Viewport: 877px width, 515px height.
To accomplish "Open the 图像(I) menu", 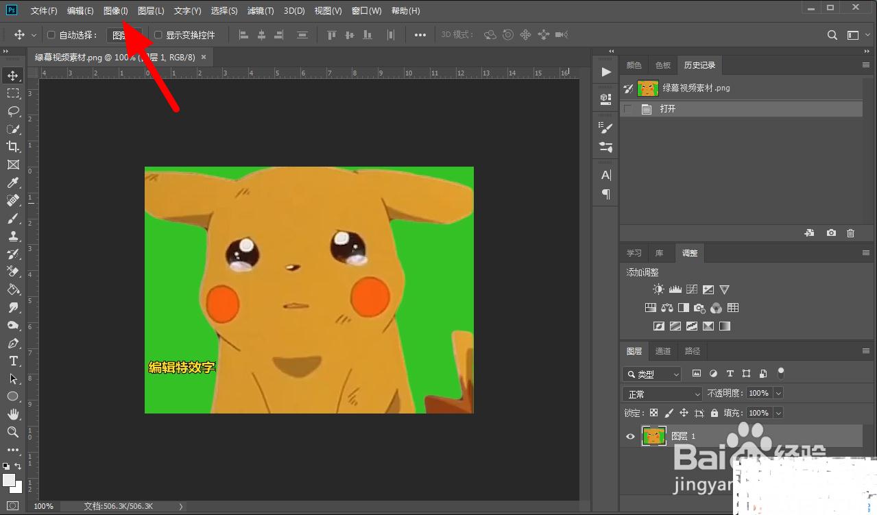I will pyautogui.click(x=115, y=11).
